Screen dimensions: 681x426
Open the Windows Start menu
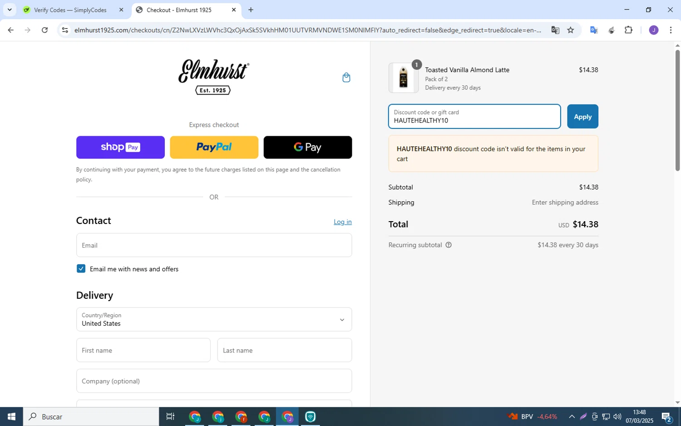click(x=11, y=416)
